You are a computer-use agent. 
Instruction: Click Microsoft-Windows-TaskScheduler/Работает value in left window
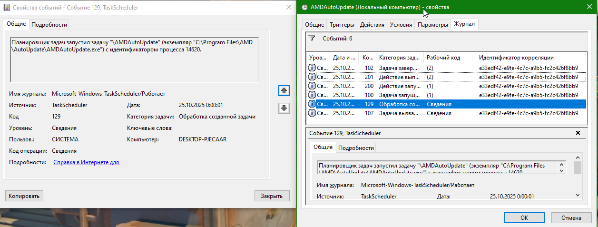click(108, 94)
